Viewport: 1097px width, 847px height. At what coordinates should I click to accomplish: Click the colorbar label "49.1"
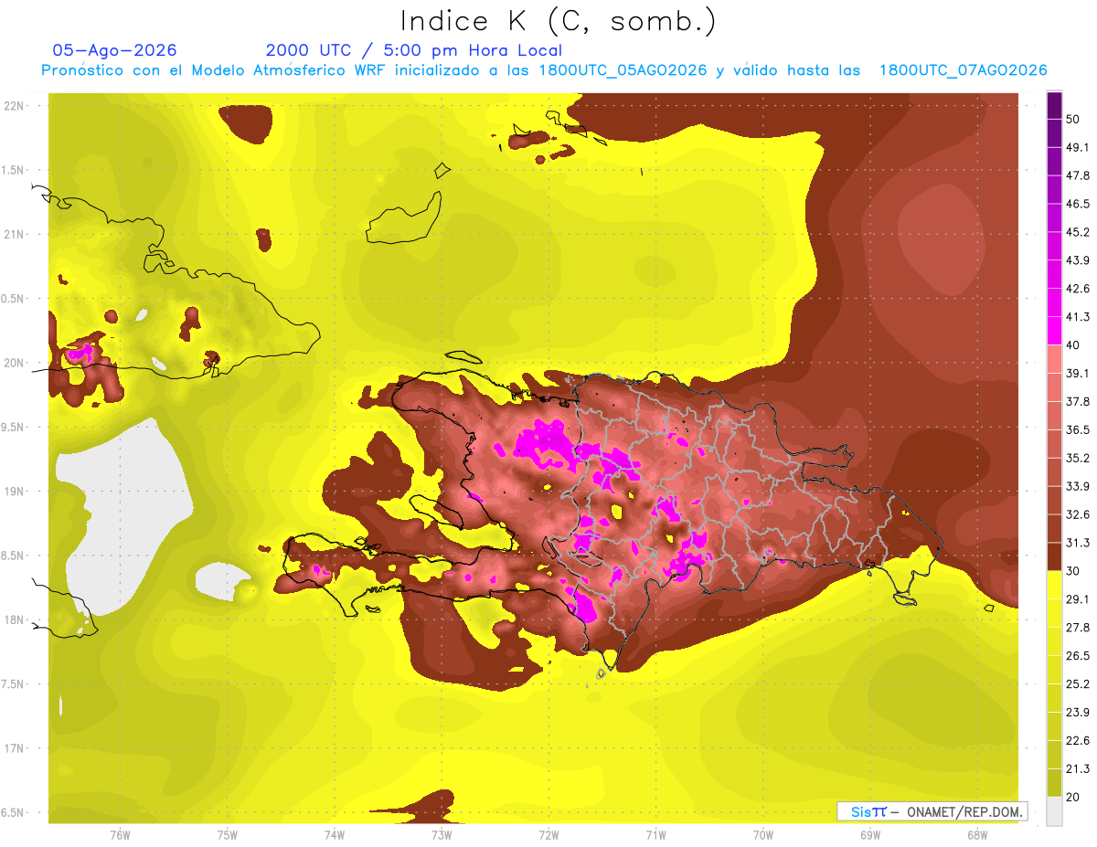(x=1077, y=147)
